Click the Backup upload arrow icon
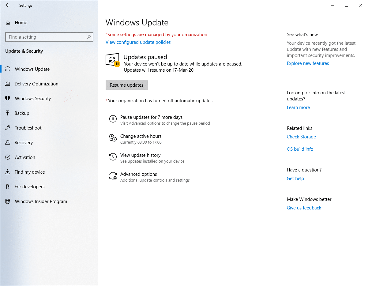Viewport: 368px width, 286px height. [x=8, y=113]
